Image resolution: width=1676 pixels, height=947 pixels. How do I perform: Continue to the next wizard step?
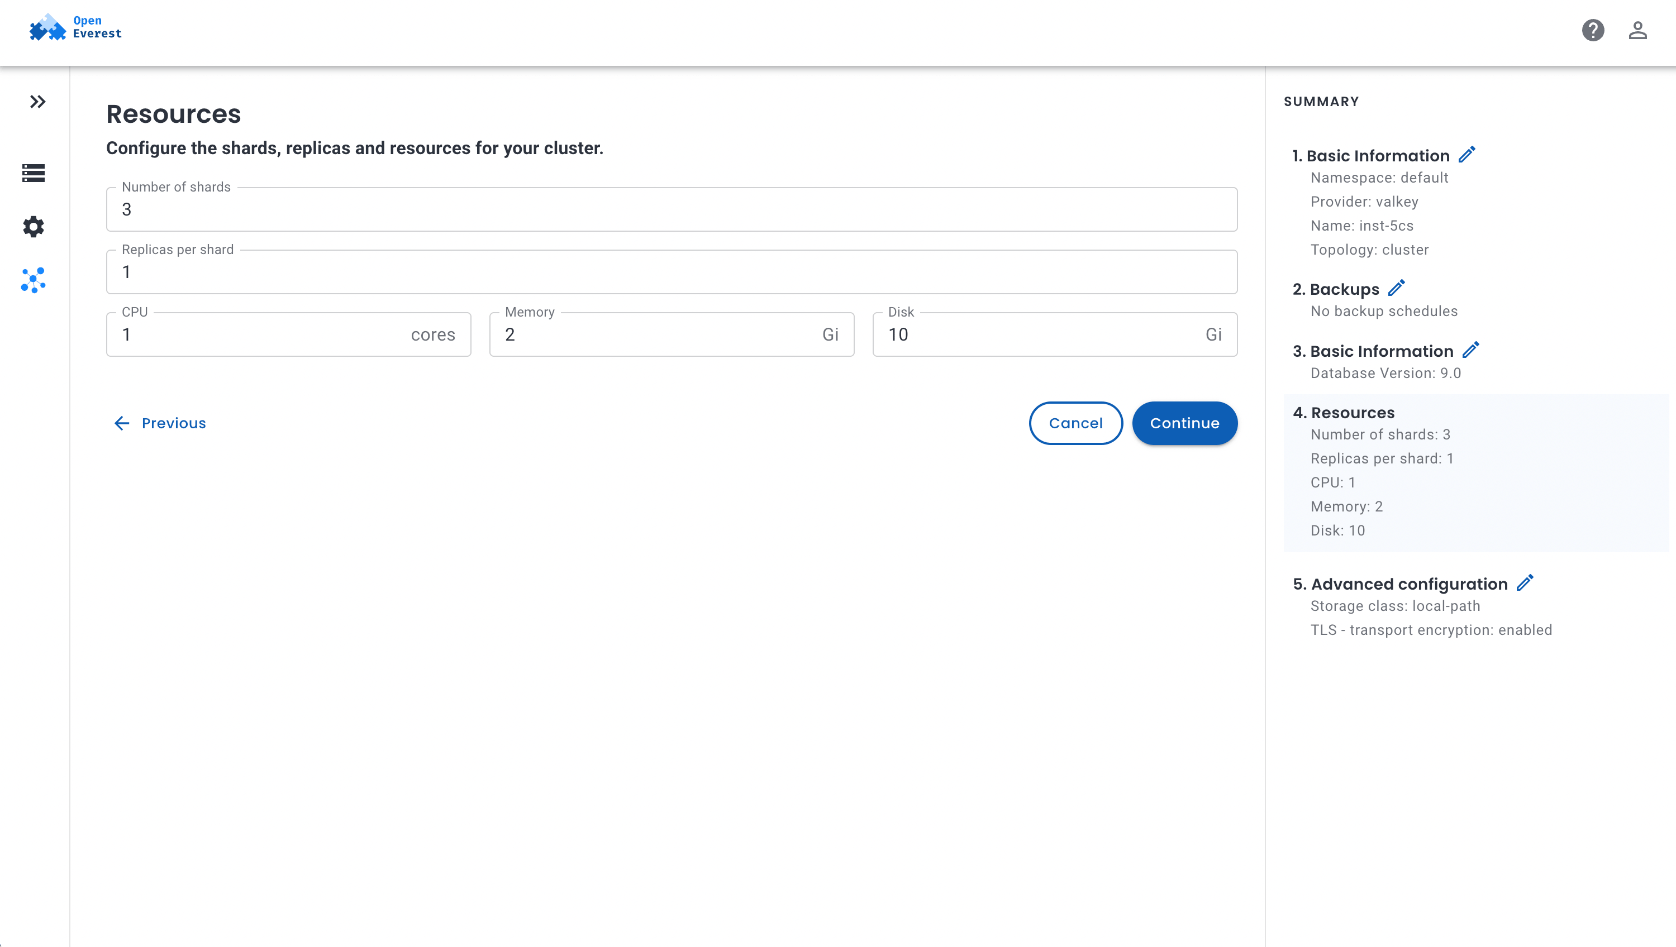point(1185,423)
